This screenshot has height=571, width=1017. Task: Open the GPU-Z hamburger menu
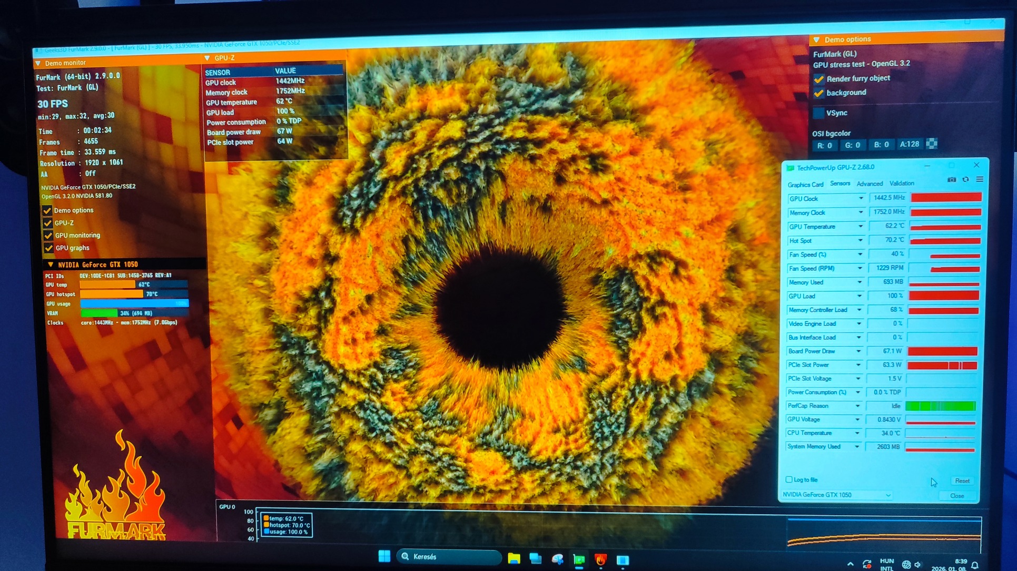(980, 180)
